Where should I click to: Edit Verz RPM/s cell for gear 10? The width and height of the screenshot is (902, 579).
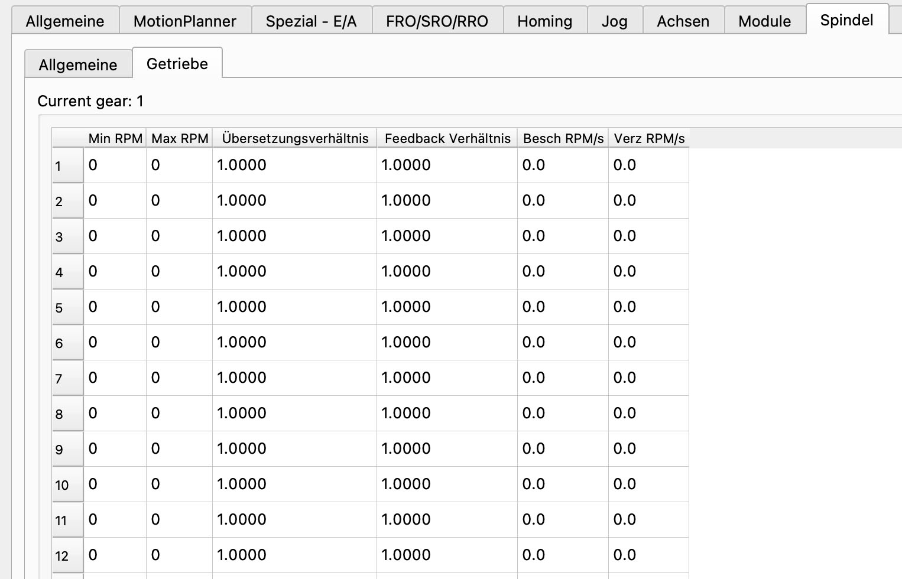[648, 484]
